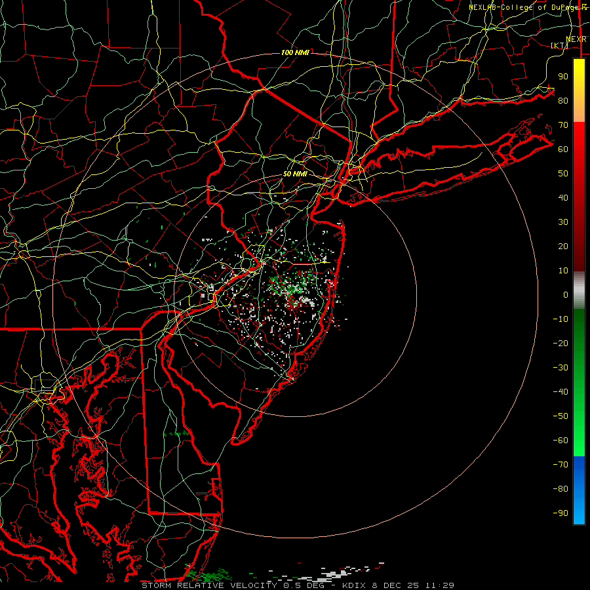The image size is (590, 590).
Task: Click the -60 value on velocity scale
Action: pyautogui.click(x=560, y=441)
